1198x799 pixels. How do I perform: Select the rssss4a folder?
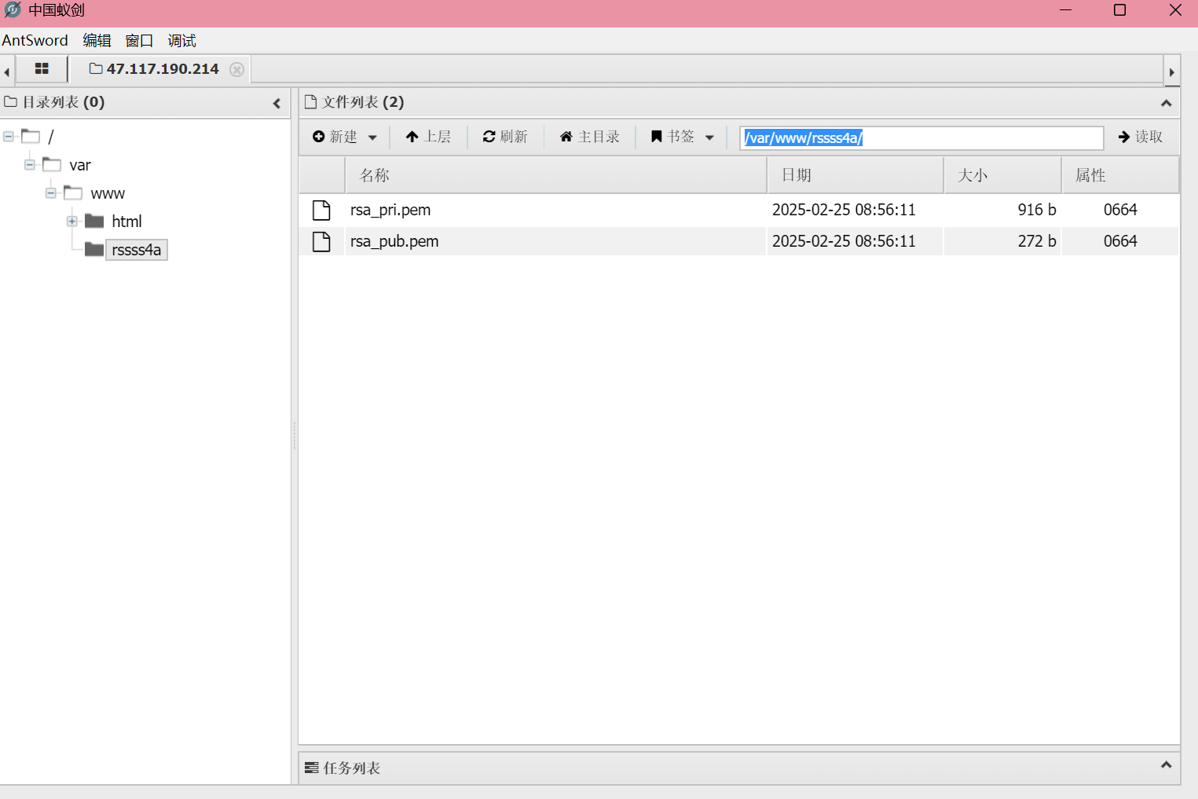click(x=137, y=250)
